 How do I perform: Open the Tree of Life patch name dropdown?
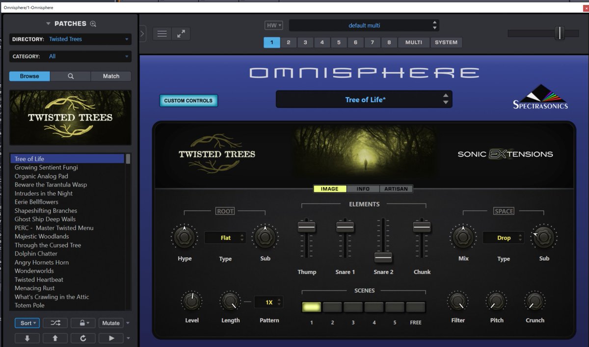coord(364,99)
